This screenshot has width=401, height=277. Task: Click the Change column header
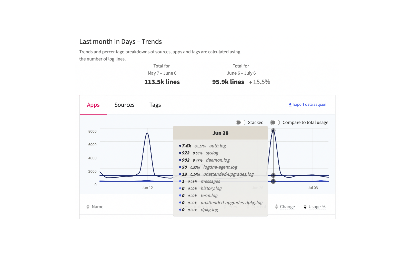(x=287, y=207)
